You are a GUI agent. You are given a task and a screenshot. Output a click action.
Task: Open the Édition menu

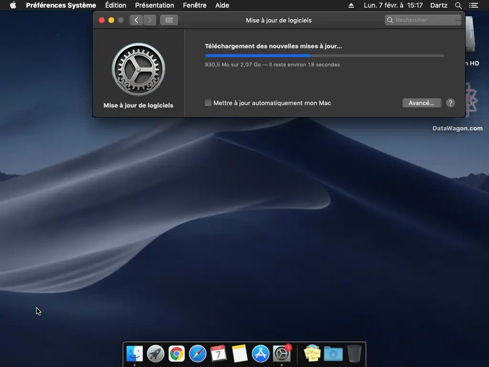[116, 5]
